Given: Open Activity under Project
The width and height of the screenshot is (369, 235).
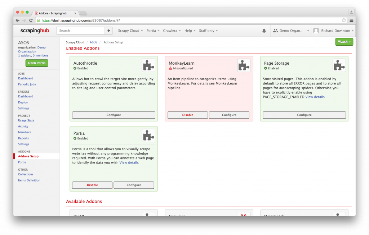Looking at the screenshot, I should click(23, 126).
